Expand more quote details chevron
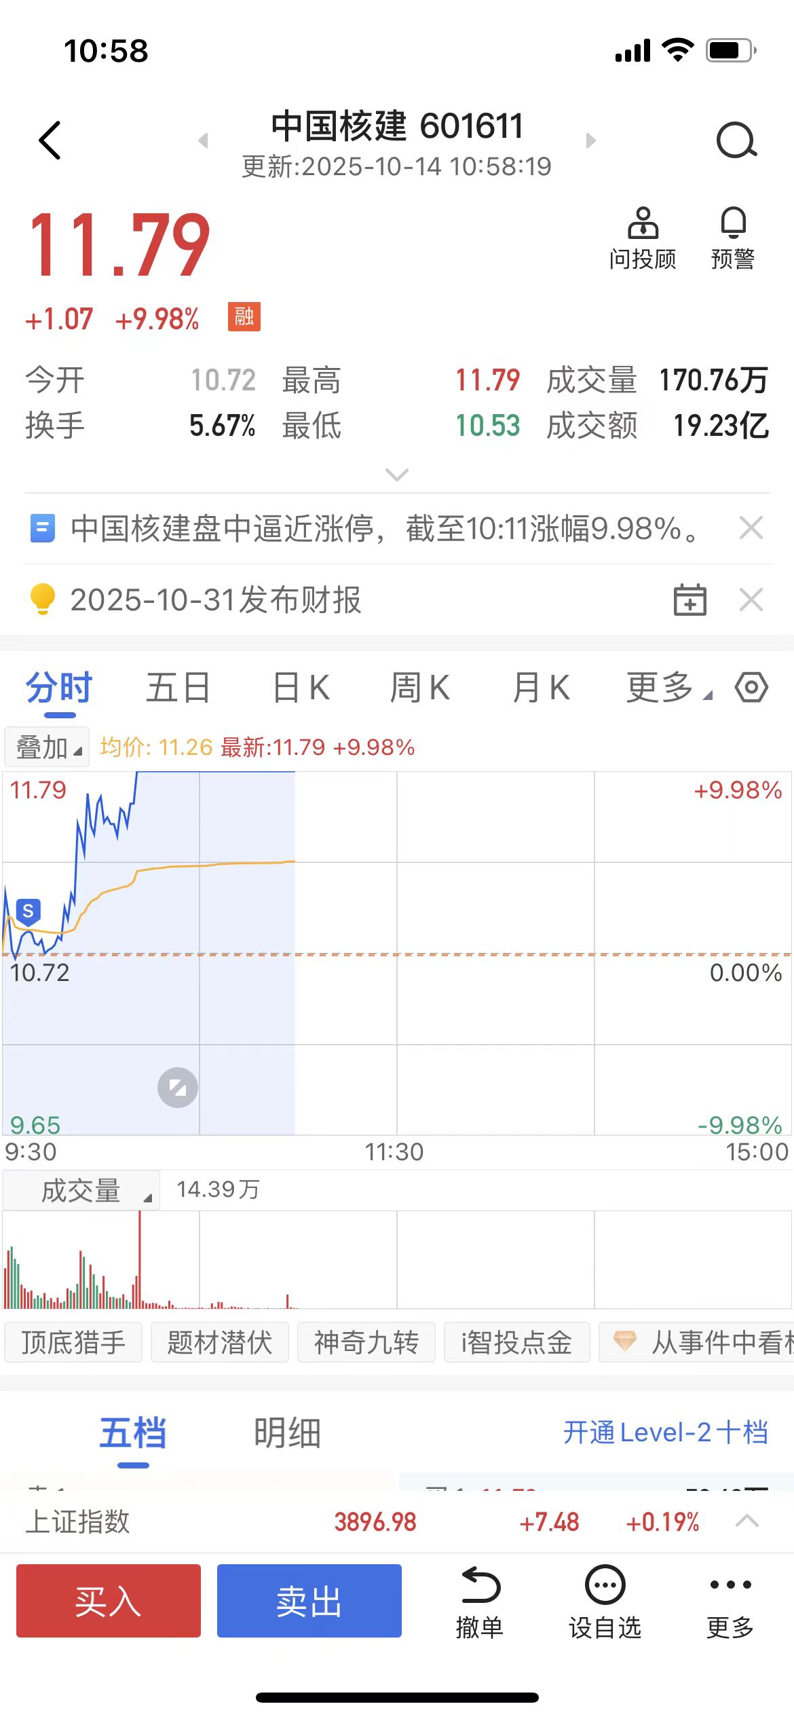Screen dimensions: 794x1719 point(396,474)
